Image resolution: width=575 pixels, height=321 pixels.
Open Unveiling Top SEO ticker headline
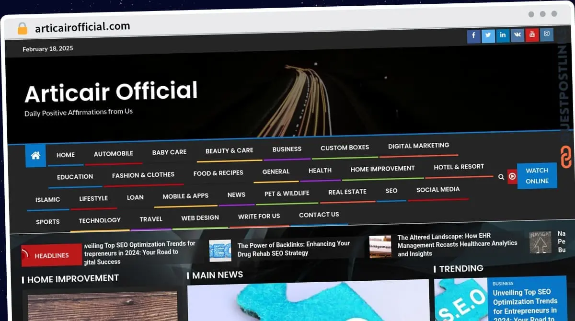point(139,252)
